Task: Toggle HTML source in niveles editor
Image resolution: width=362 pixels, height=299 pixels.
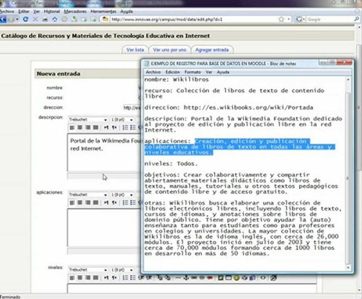Action: pos(263,278)
